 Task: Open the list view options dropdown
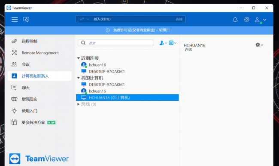[173, 43]
